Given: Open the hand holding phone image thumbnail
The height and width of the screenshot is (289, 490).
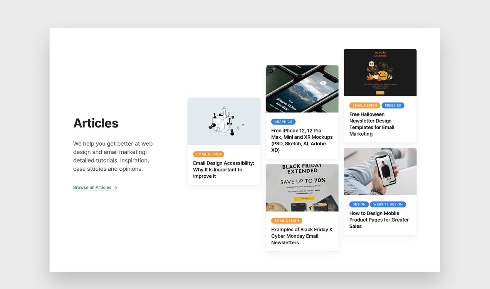Looking at the screenshot, I should 380,172.
